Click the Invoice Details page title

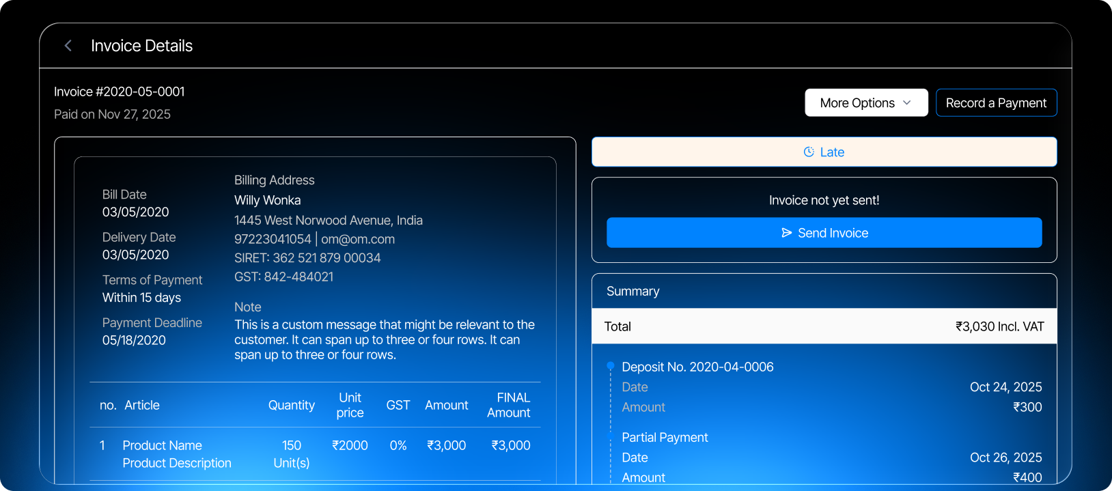click(x=142, y=46)
